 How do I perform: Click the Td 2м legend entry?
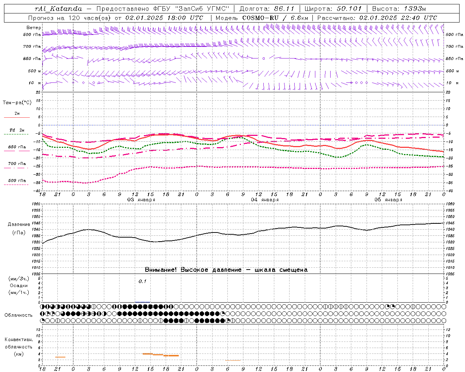point(17,130)
